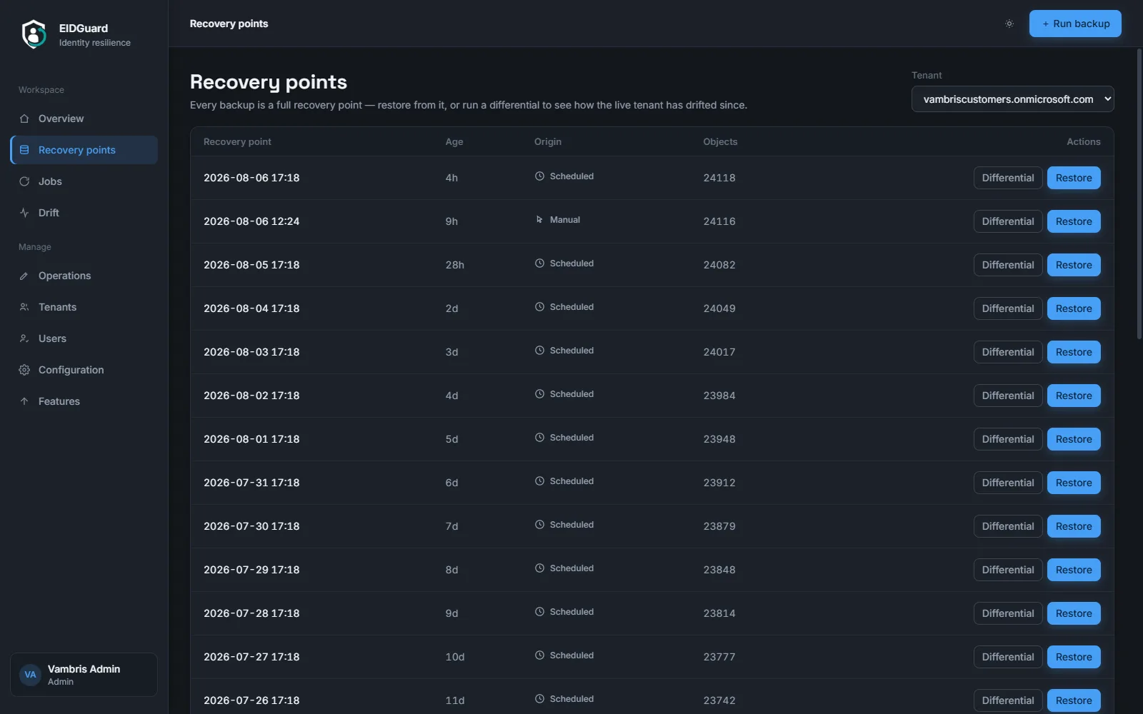Click the Objects column header
Viewport: 1143px width, 714px height.
pyautogui.click(x=720, y=141)
